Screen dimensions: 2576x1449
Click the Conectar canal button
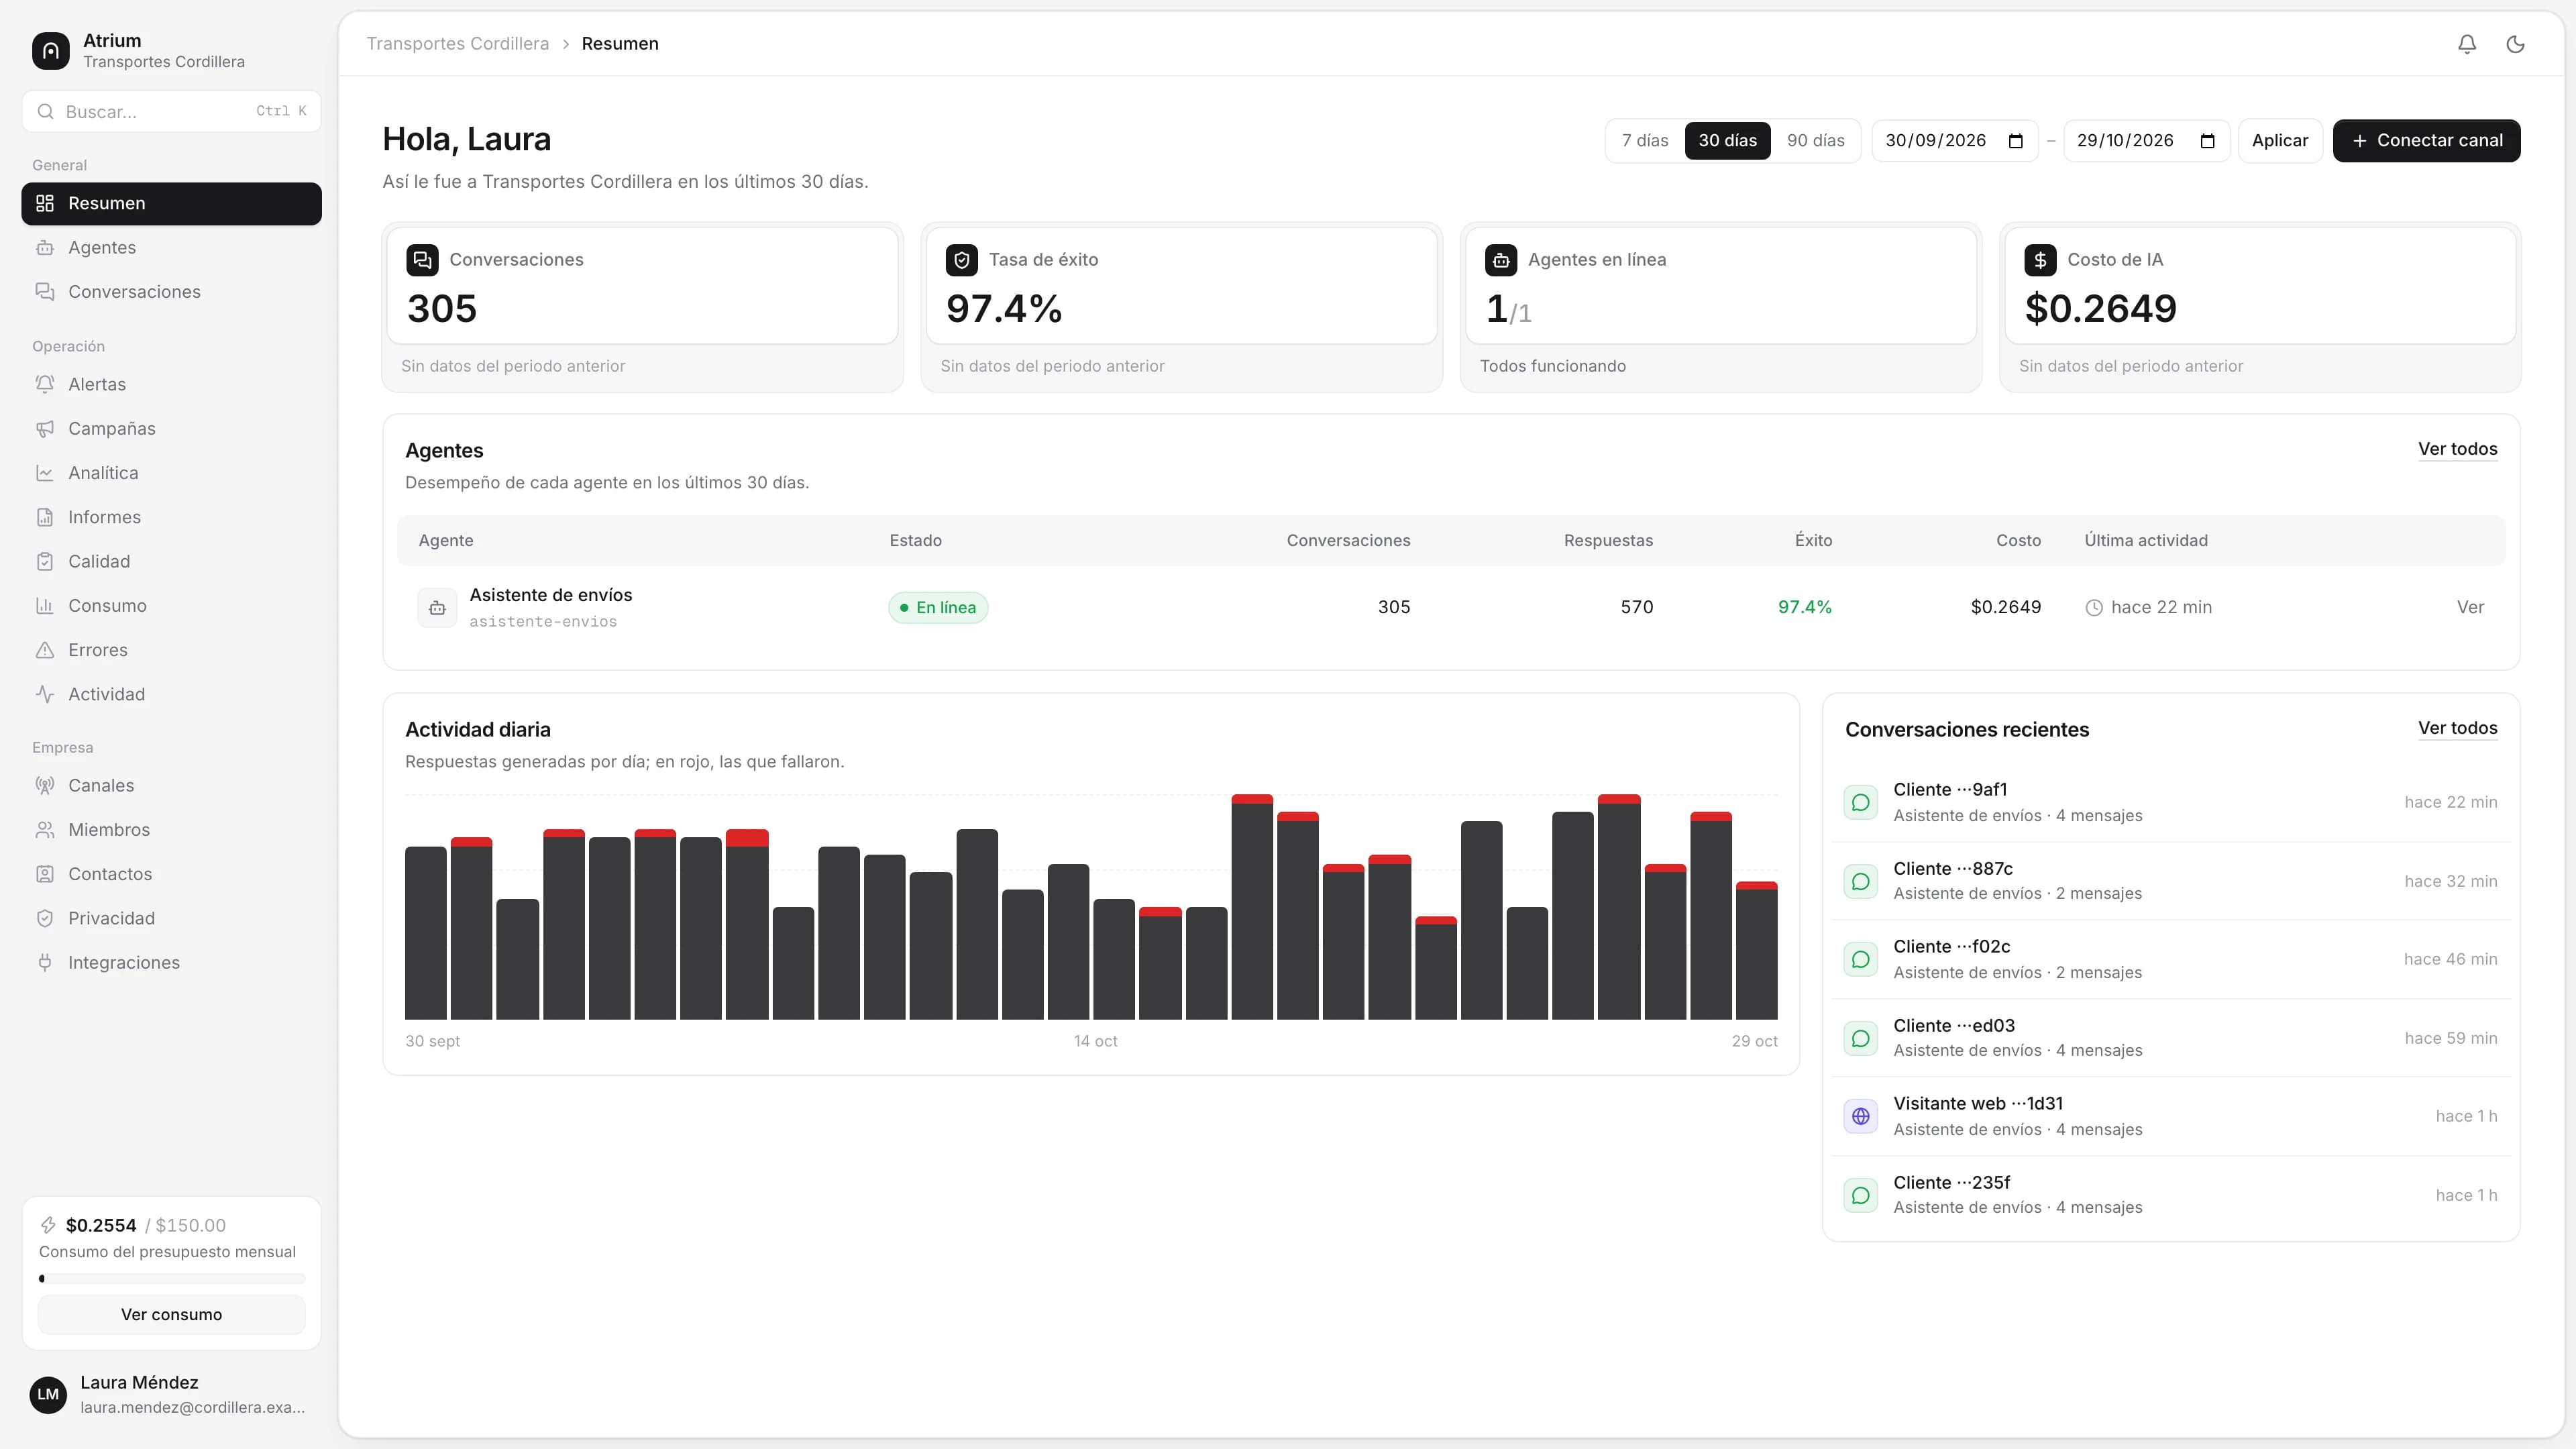[x=2426, y=141]
